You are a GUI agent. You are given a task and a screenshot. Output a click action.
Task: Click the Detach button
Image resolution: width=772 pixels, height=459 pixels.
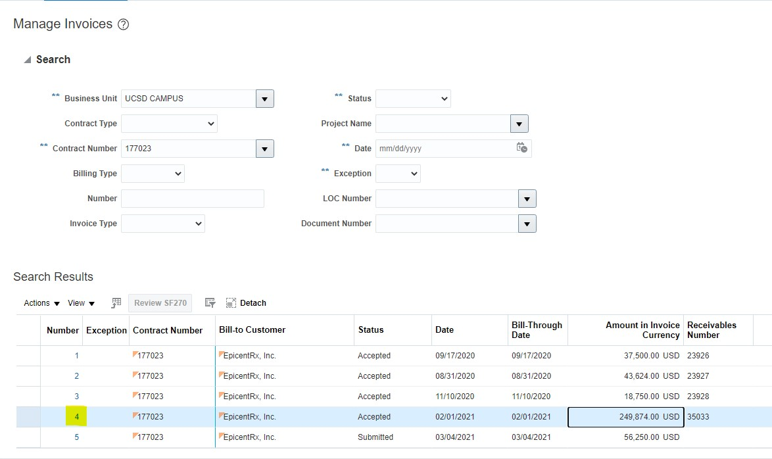246,303
